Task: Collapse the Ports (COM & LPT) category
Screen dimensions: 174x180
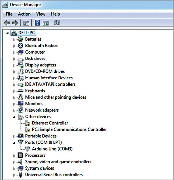Action: 14,143
